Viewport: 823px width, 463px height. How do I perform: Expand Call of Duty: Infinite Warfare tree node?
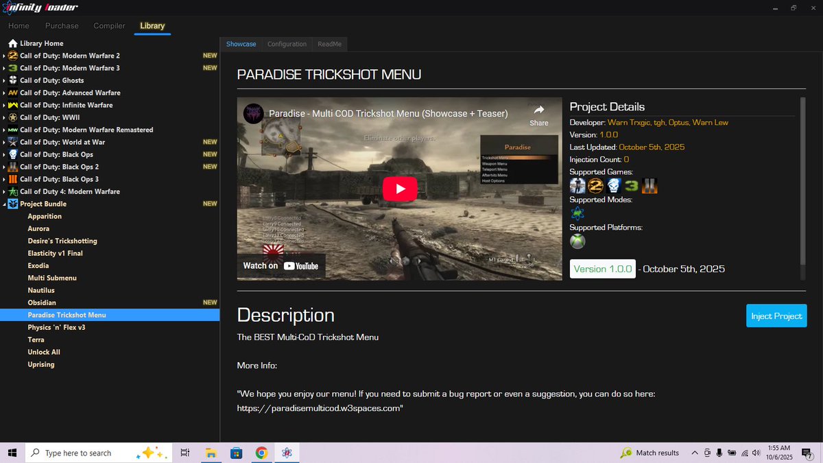4,105
